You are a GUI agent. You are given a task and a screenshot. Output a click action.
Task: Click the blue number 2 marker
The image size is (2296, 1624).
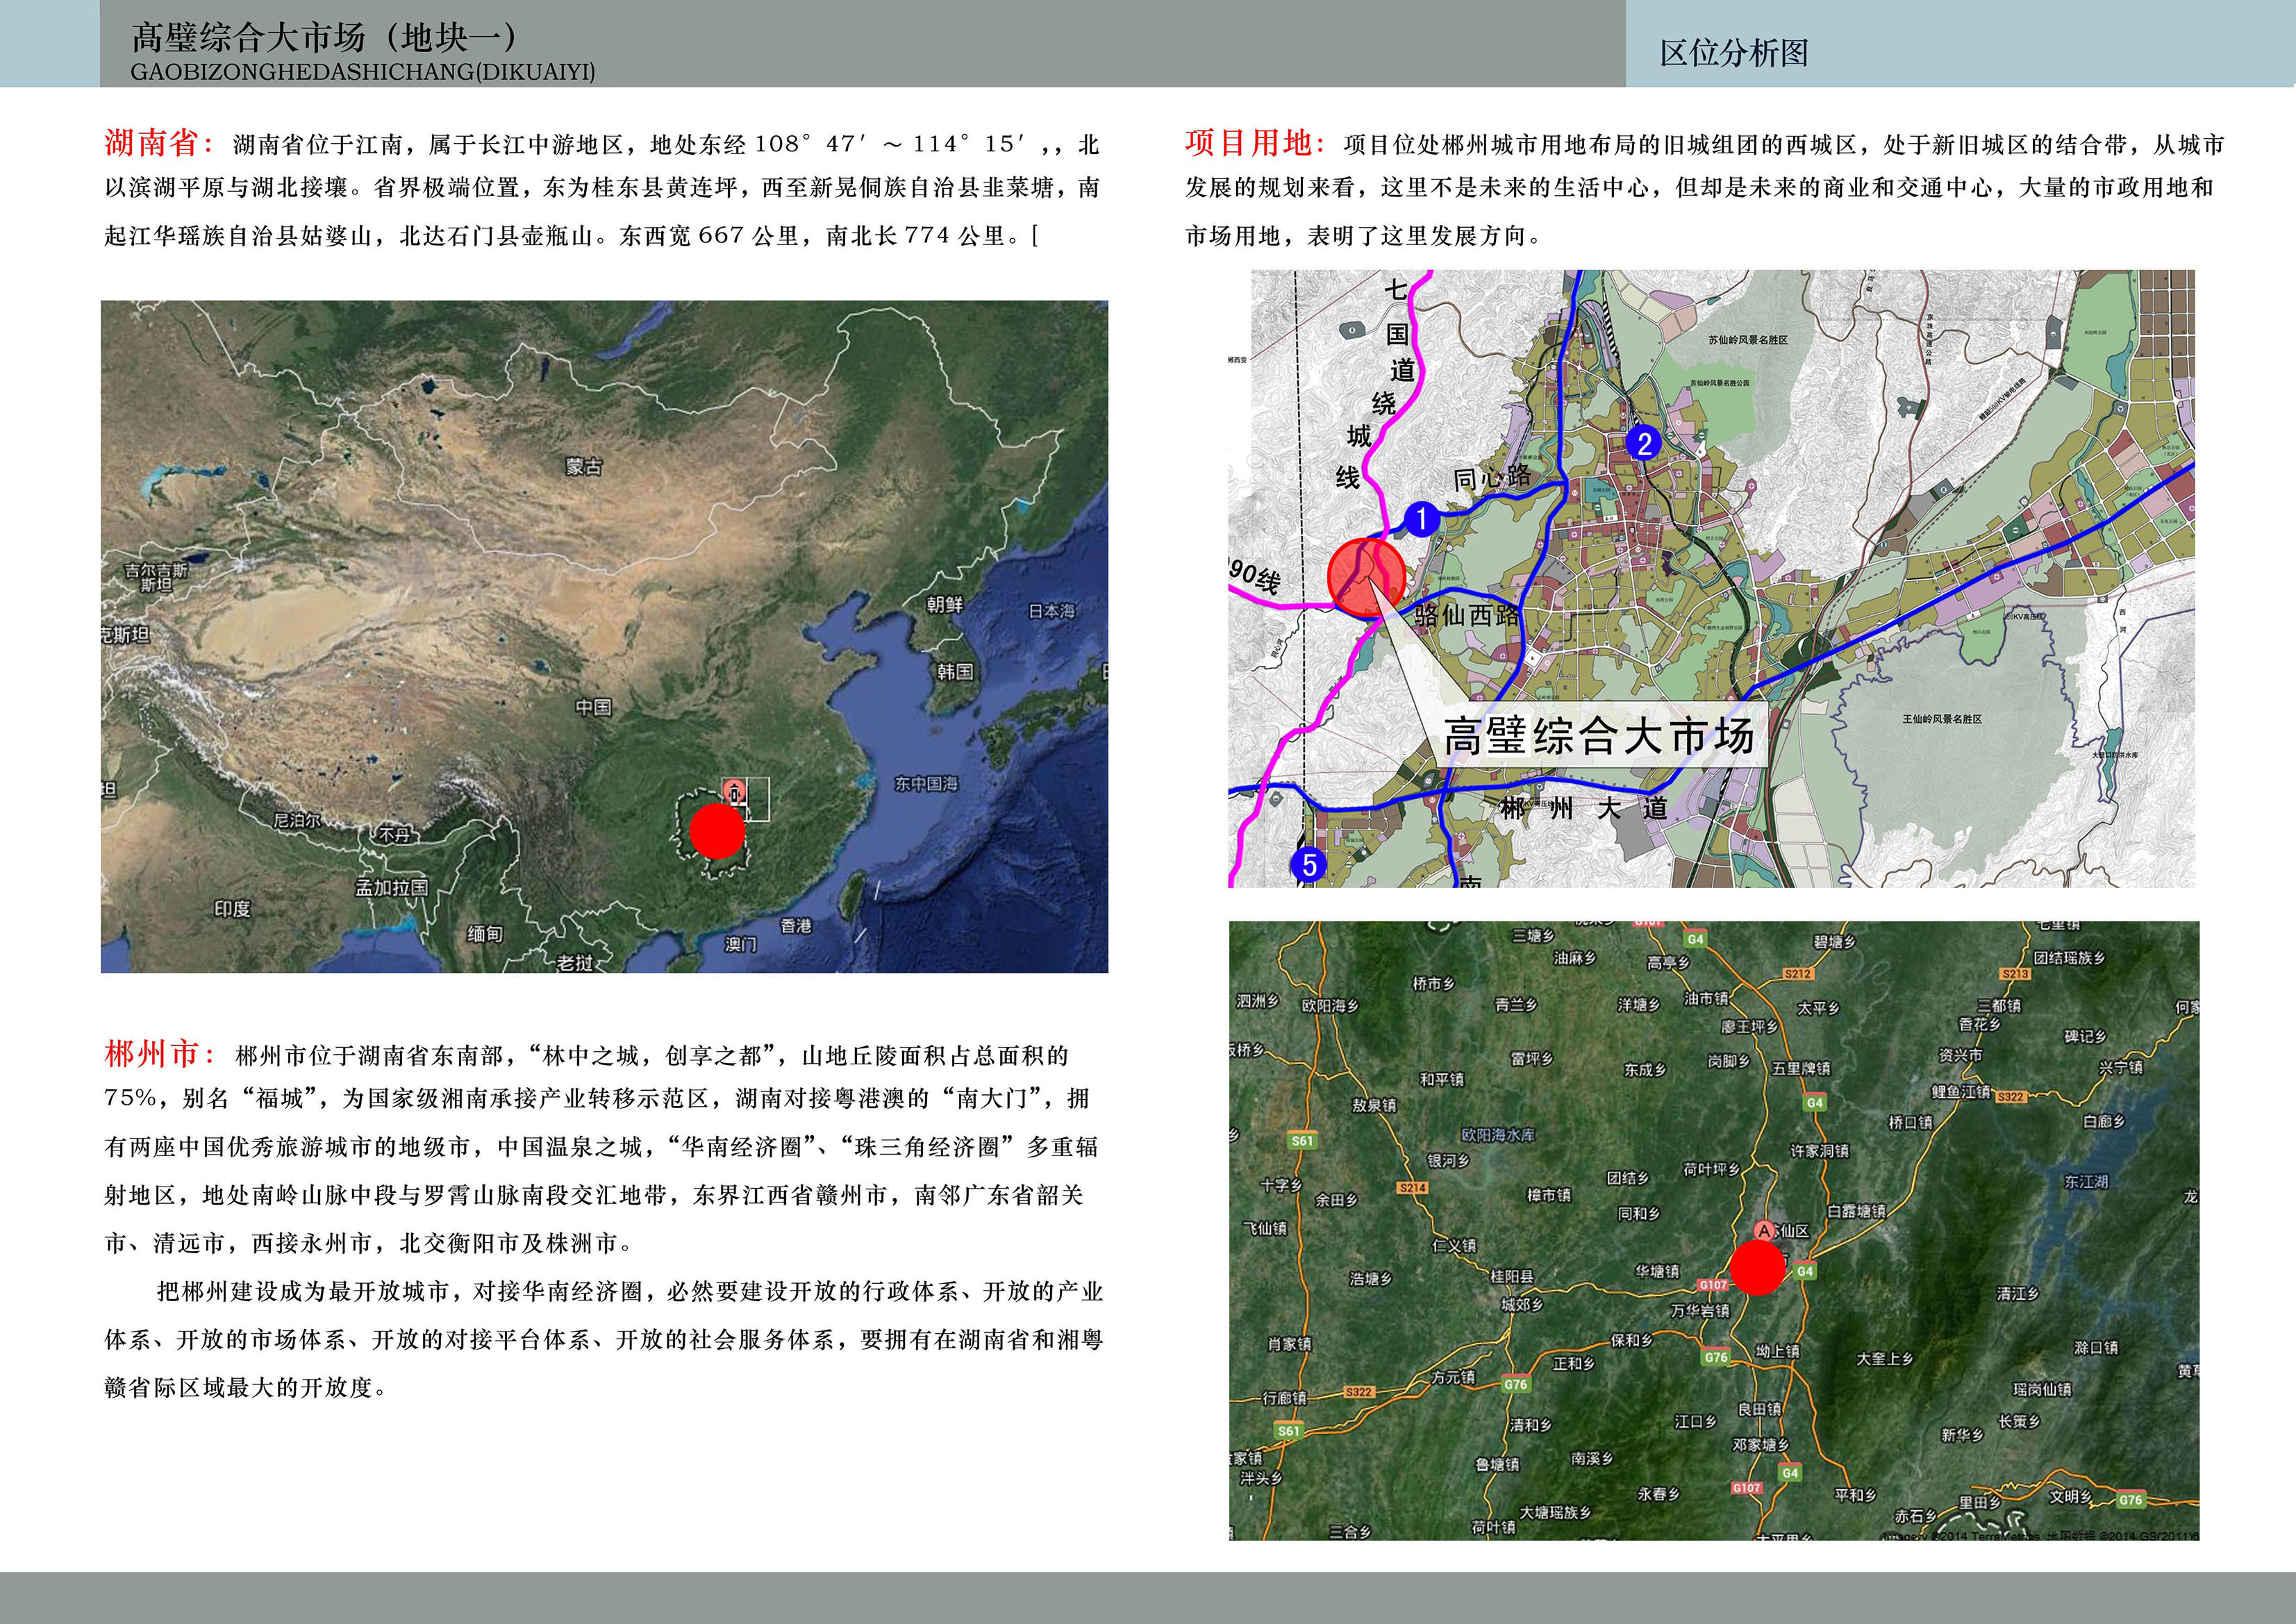point(1643,442)
